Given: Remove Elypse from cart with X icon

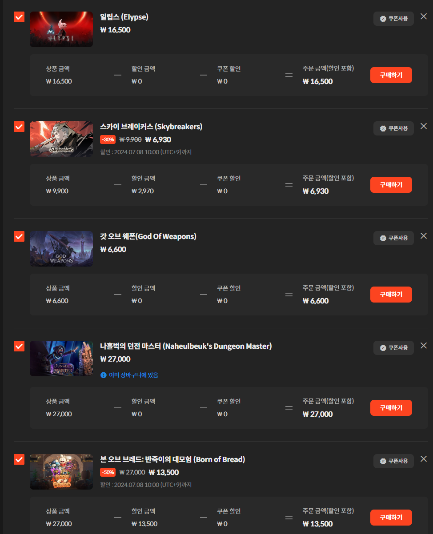Looking at the screenshot, I should 424,16.
